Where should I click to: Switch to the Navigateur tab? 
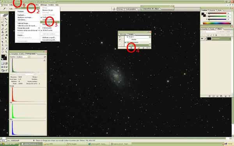(x=14, y=54)
